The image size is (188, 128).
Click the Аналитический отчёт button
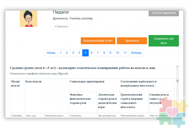click(x=98, y=41)
